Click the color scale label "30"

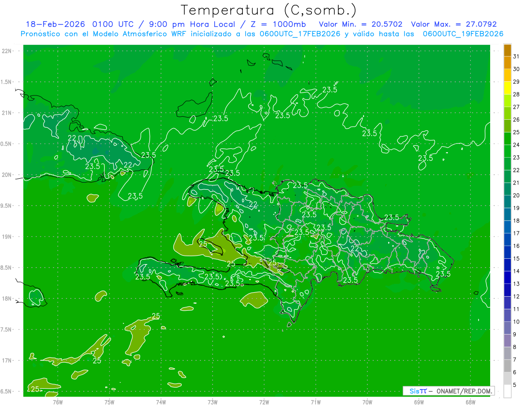click(x=517, y=69)
